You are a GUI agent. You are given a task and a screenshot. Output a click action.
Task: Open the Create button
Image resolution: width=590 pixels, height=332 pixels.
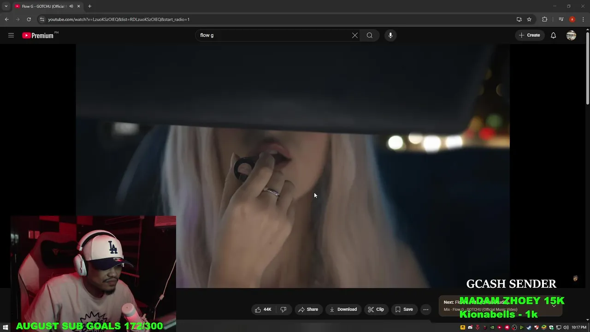pos(529,36)
